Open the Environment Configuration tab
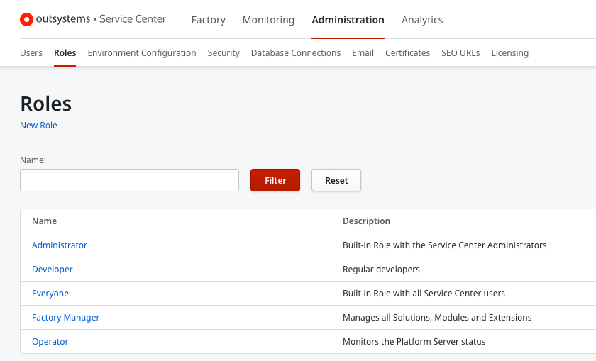Image resolution: width=596 pixels, height=361 pixels. click(142, 53)
